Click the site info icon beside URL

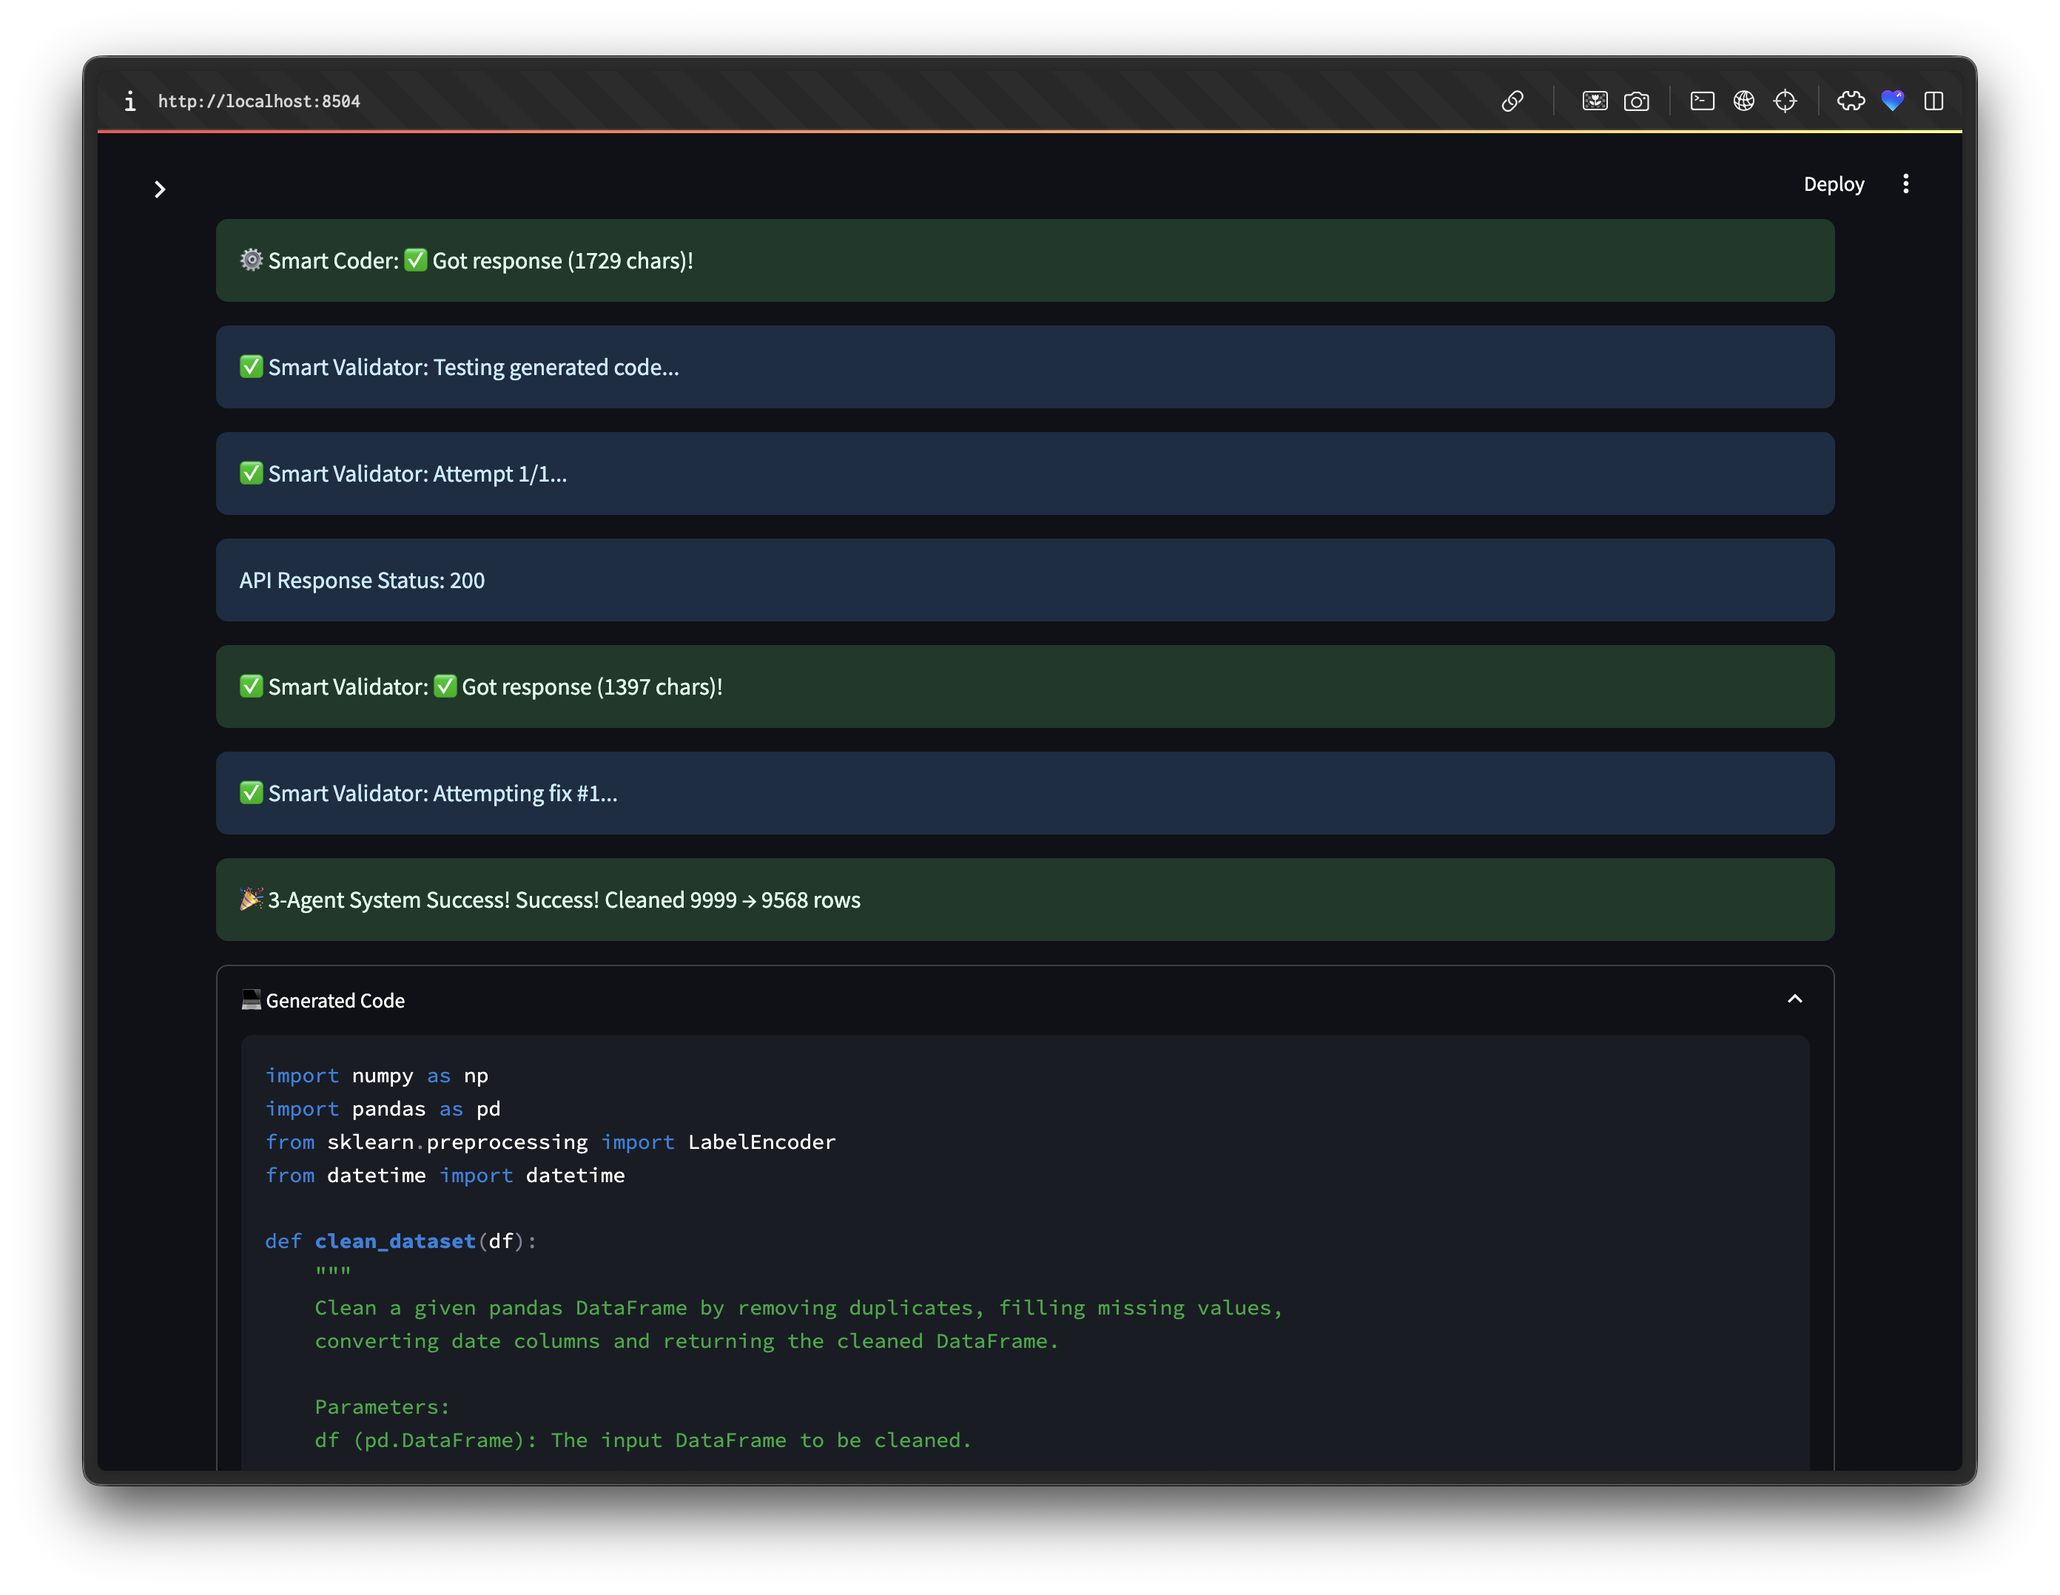click(130, 101)
